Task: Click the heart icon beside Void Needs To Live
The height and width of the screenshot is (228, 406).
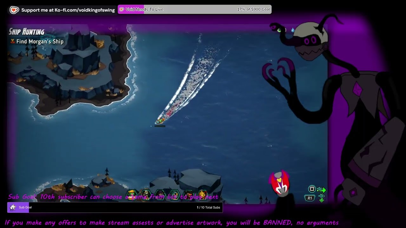Action: (x=121, y=9)
